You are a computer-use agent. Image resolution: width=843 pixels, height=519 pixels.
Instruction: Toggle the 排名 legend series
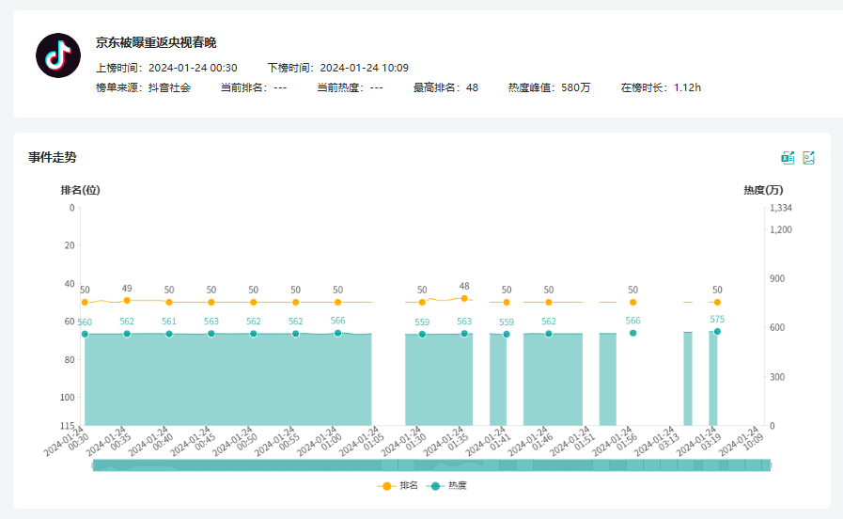(x=398, y=486)
